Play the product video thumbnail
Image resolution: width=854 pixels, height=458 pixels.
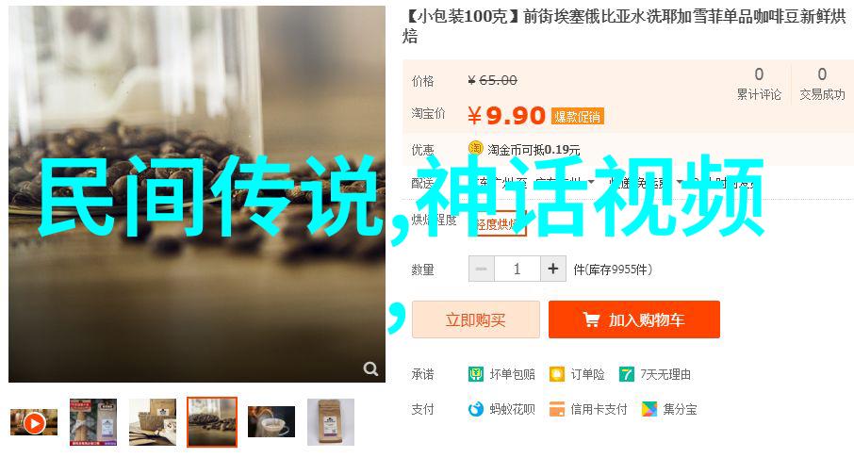[x=34, y=422]
